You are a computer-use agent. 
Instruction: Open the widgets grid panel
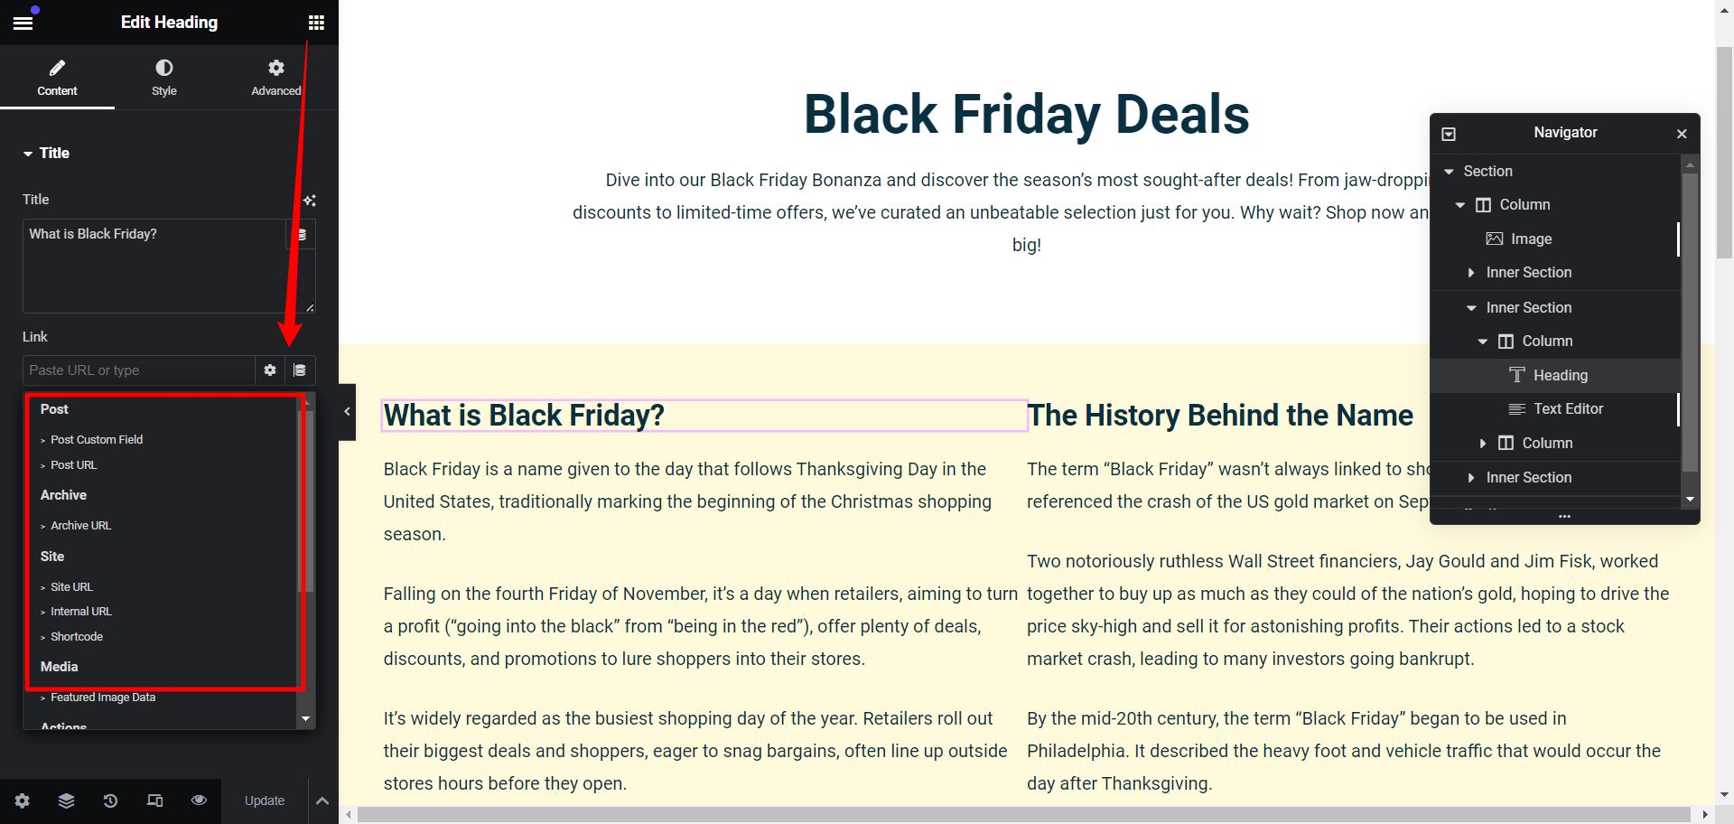316,23
